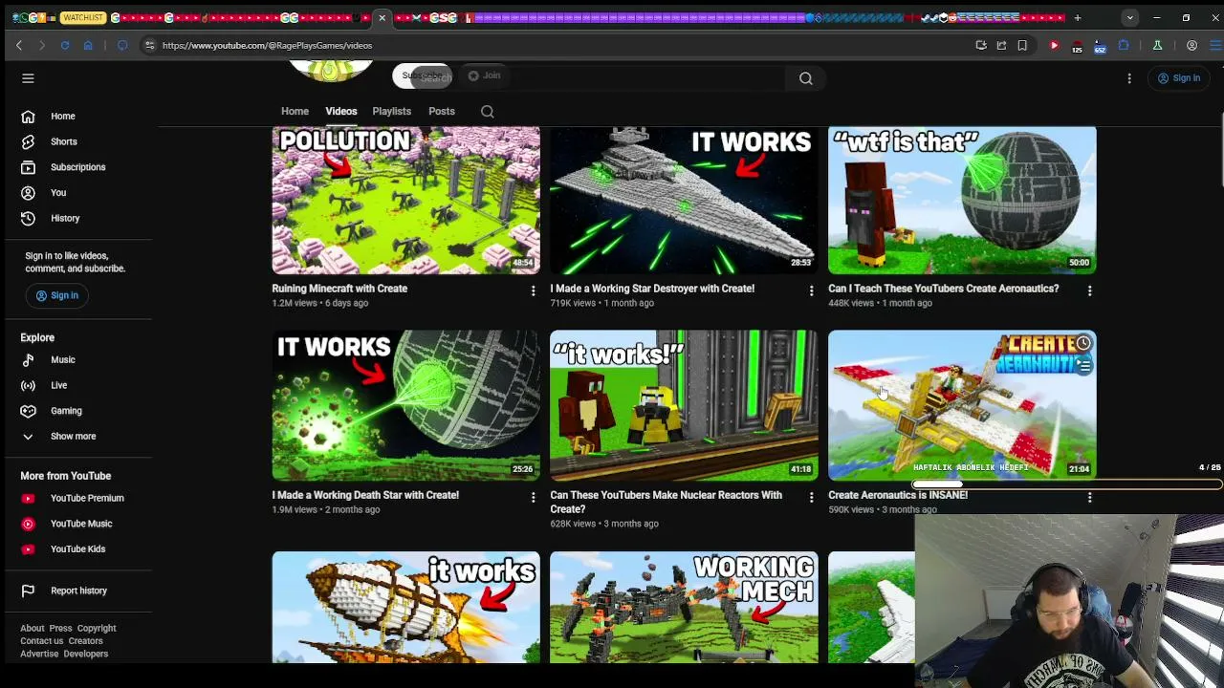Image resolution: width=1224 pixels, height=688 pixels.
Task: Click the YouTube search magnifier button
Action: pyautogui.click(x=806, y=78)
